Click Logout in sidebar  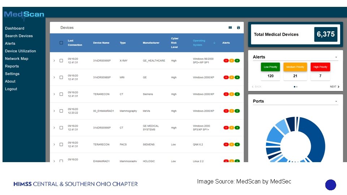point(11,89)
